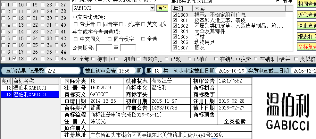Click the 类别 column header
316x139 pixels.
tap(7, 81)
